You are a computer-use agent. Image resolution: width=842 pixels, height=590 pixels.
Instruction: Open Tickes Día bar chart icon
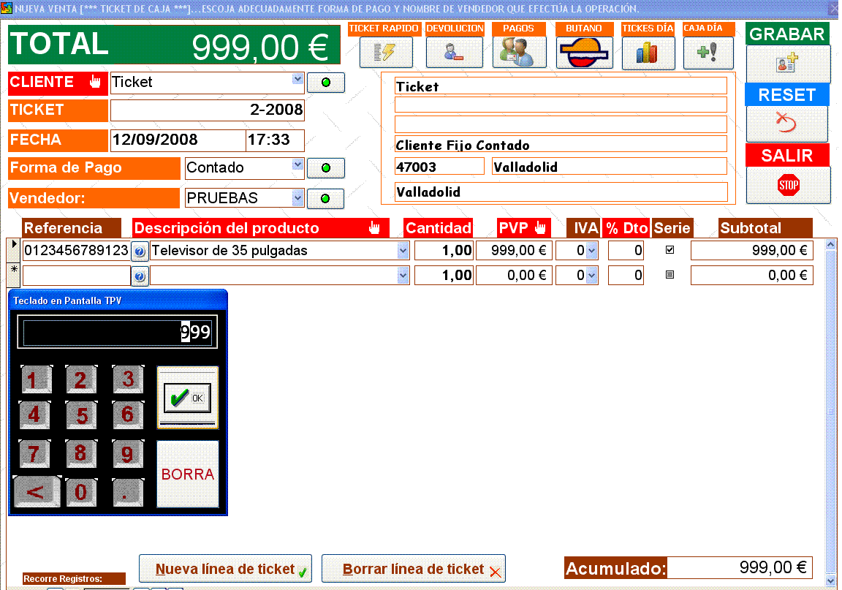coord(648,53)
